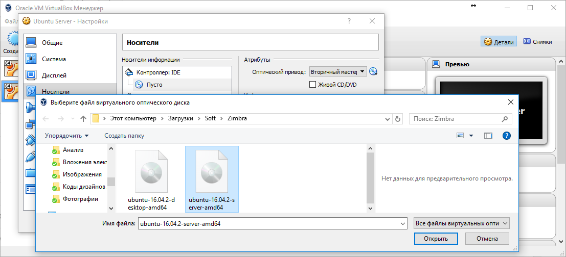Click the Отмена button
Viewport: 566px width, 257px height.
pos(487,238)
